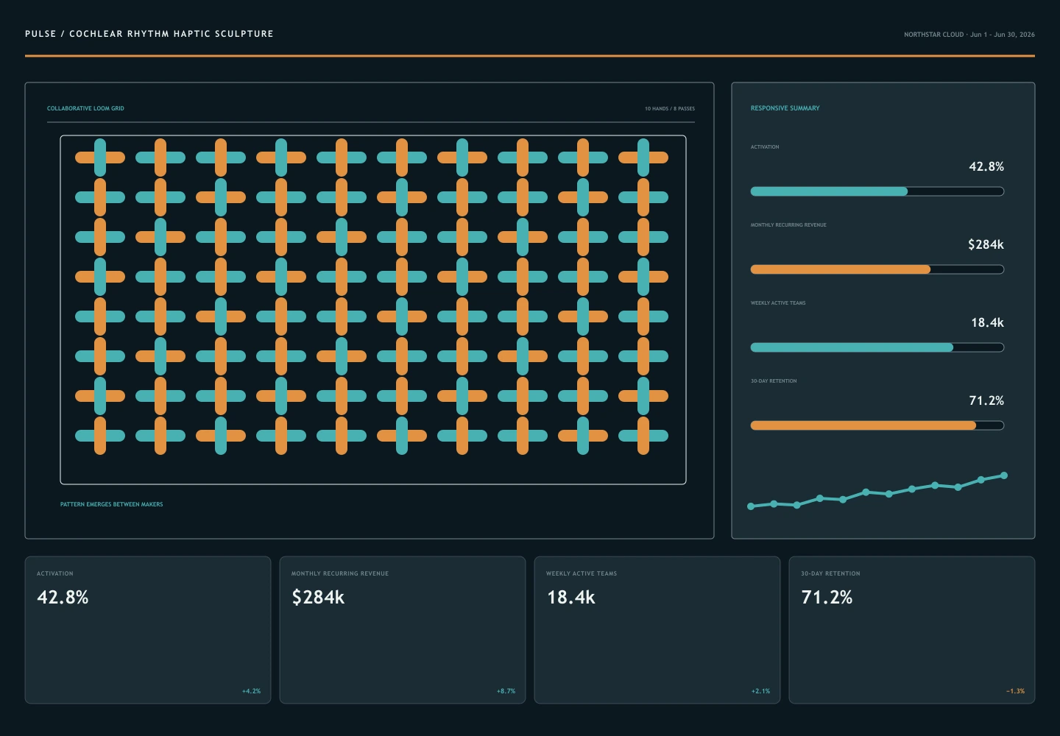Click the 42.8% figure on the bottom Activation card

click(x=63, y=597)
